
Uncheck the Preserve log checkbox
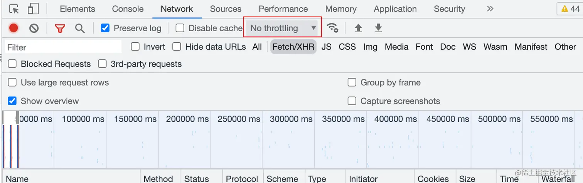point(105,28)
